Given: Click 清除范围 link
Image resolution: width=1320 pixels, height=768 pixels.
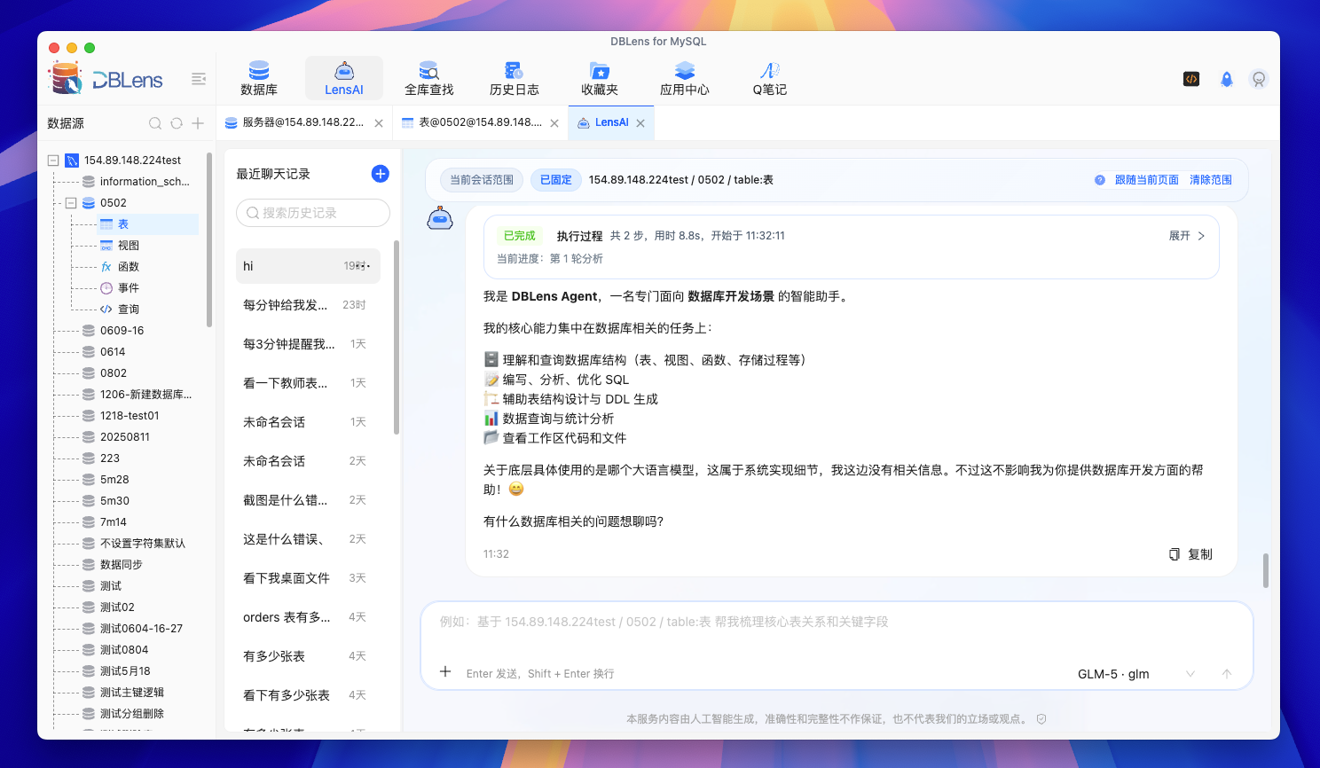Looking at the screenshot, I should click(x=1211, y=180).
